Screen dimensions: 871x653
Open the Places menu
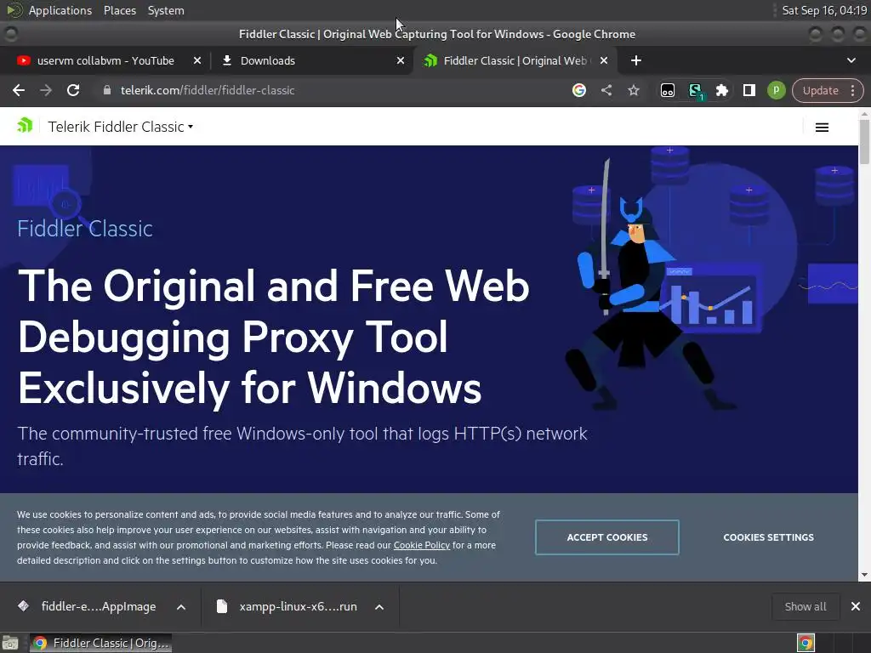[x=119, y=10]
